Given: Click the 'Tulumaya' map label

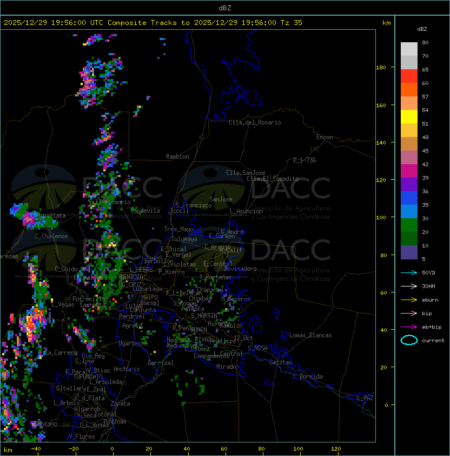Looking at the screenshot, I should (x=184, y=239).
